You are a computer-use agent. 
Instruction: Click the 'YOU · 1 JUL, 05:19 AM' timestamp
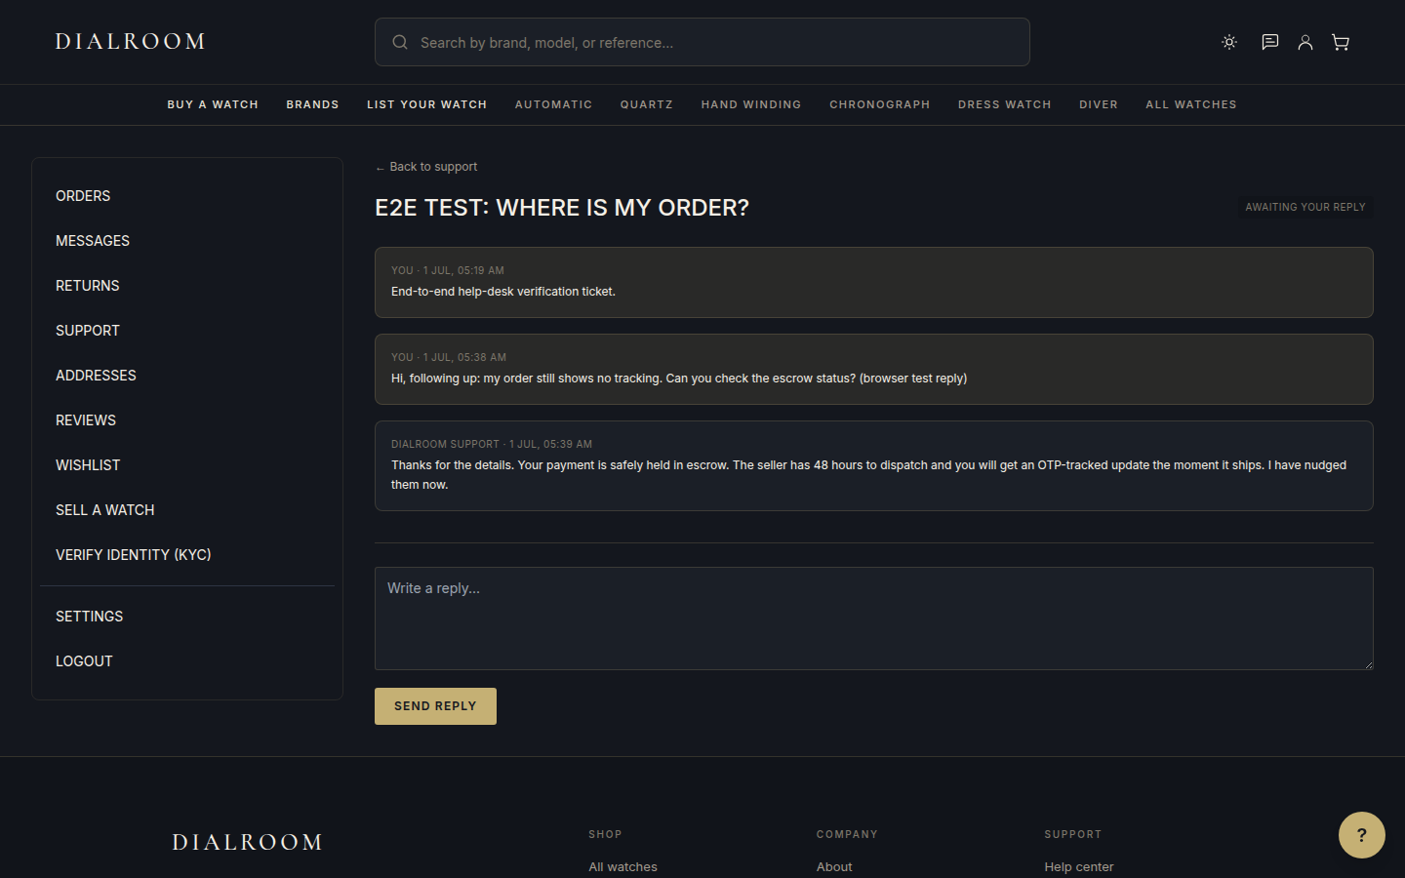[448, 270]
